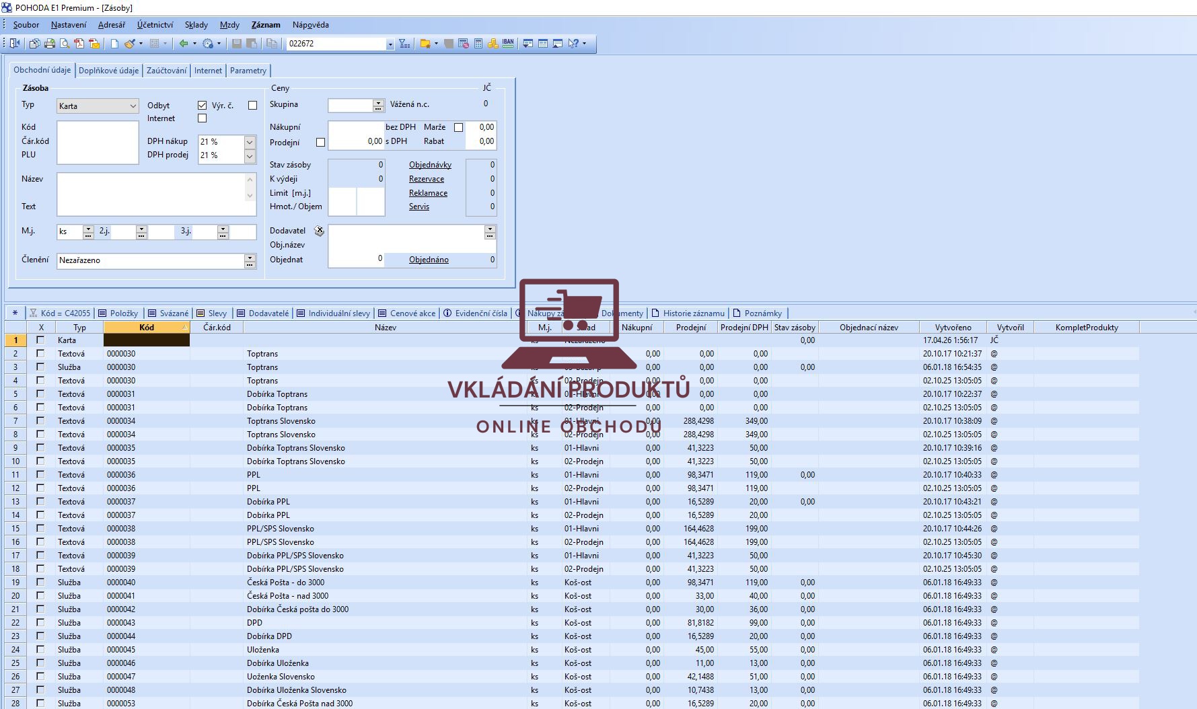
Task: Open the Servis link
Action: coord(419,207)
